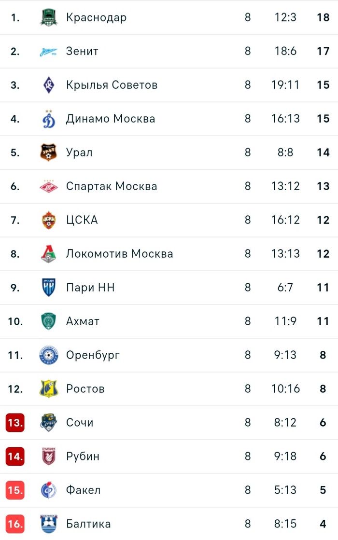Image resolution: width=338 pixels, height=540 pixels.
Task: Click the ЦСКА club crest
Action: point(48,220)
